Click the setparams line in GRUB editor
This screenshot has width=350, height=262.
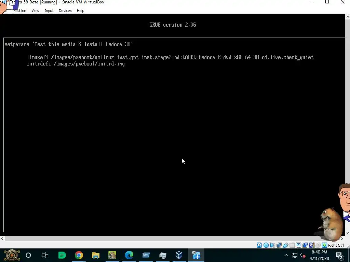[x=68, y=44]
